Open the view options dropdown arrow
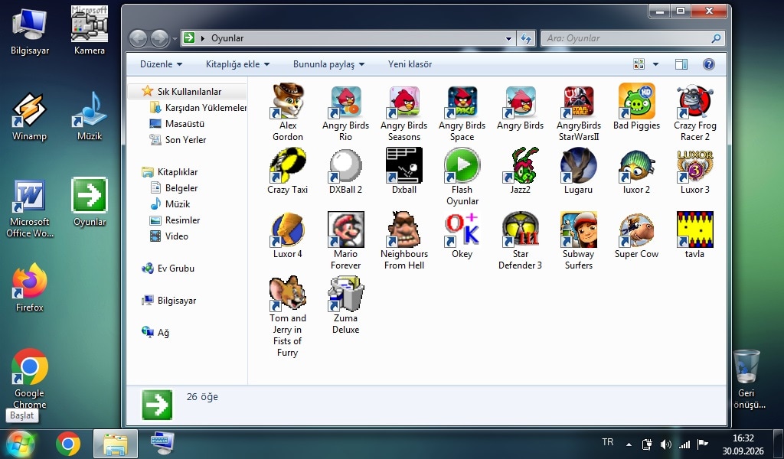The width and height of the screenshot is (784, 459). (x=655, y=64)
